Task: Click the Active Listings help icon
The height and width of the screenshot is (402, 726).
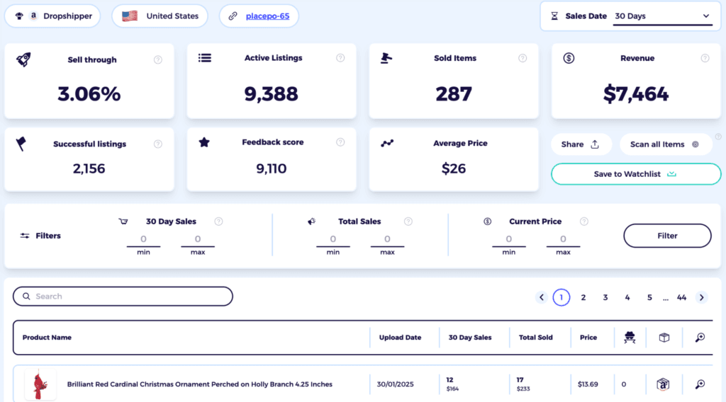Action: [x=340, y=58]
